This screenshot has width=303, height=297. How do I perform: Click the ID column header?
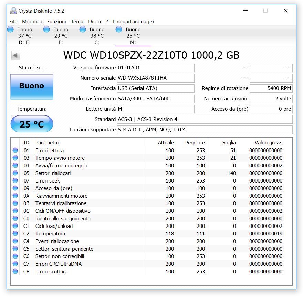click(x=27, y=143)
